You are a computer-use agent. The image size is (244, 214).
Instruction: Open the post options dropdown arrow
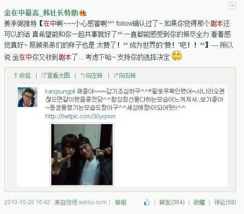point(232,6)
